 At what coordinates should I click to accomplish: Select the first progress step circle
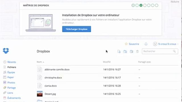133,5
